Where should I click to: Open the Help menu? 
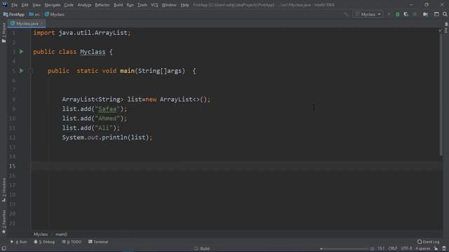pyautogui.click(x=185, y=5)
